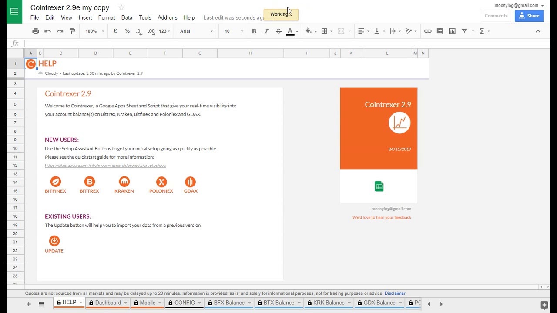557x313 pixels.
Task: Click the Comments button
Action: [496, 16]
